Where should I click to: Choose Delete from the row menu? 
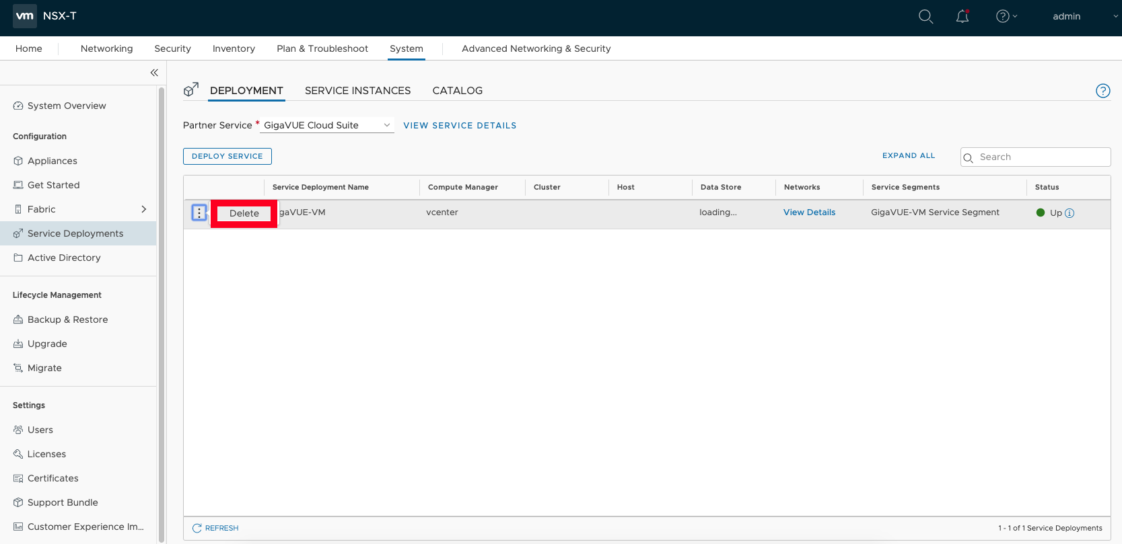tap(244, 213)
